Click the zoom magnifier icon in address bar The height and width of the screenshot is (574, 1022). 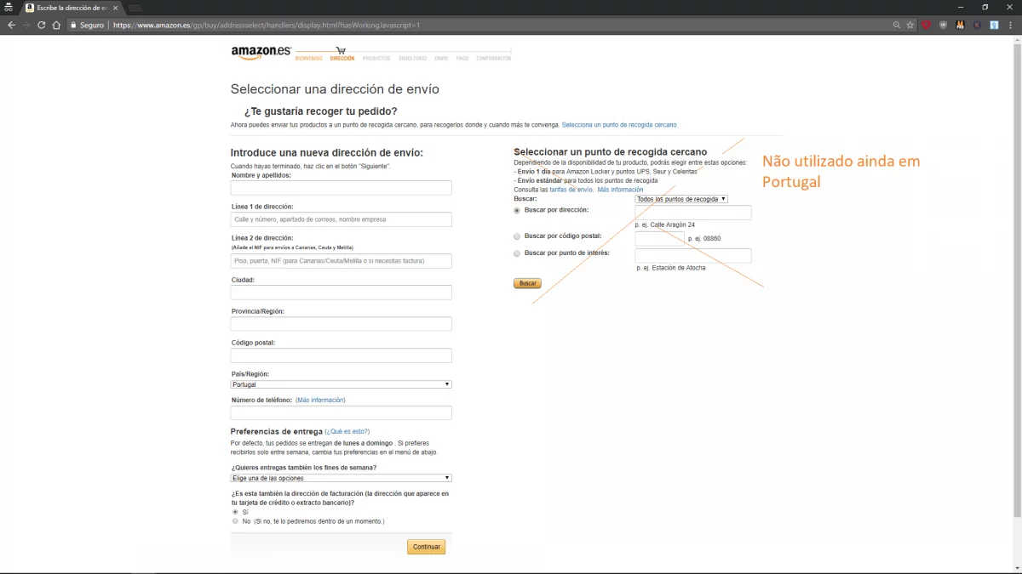coord(897,25)
